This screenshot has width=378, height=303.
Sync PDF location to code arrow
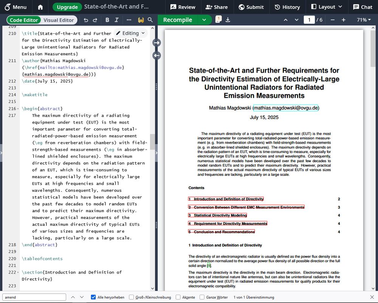pyautogui.click(x=157, y=56)
